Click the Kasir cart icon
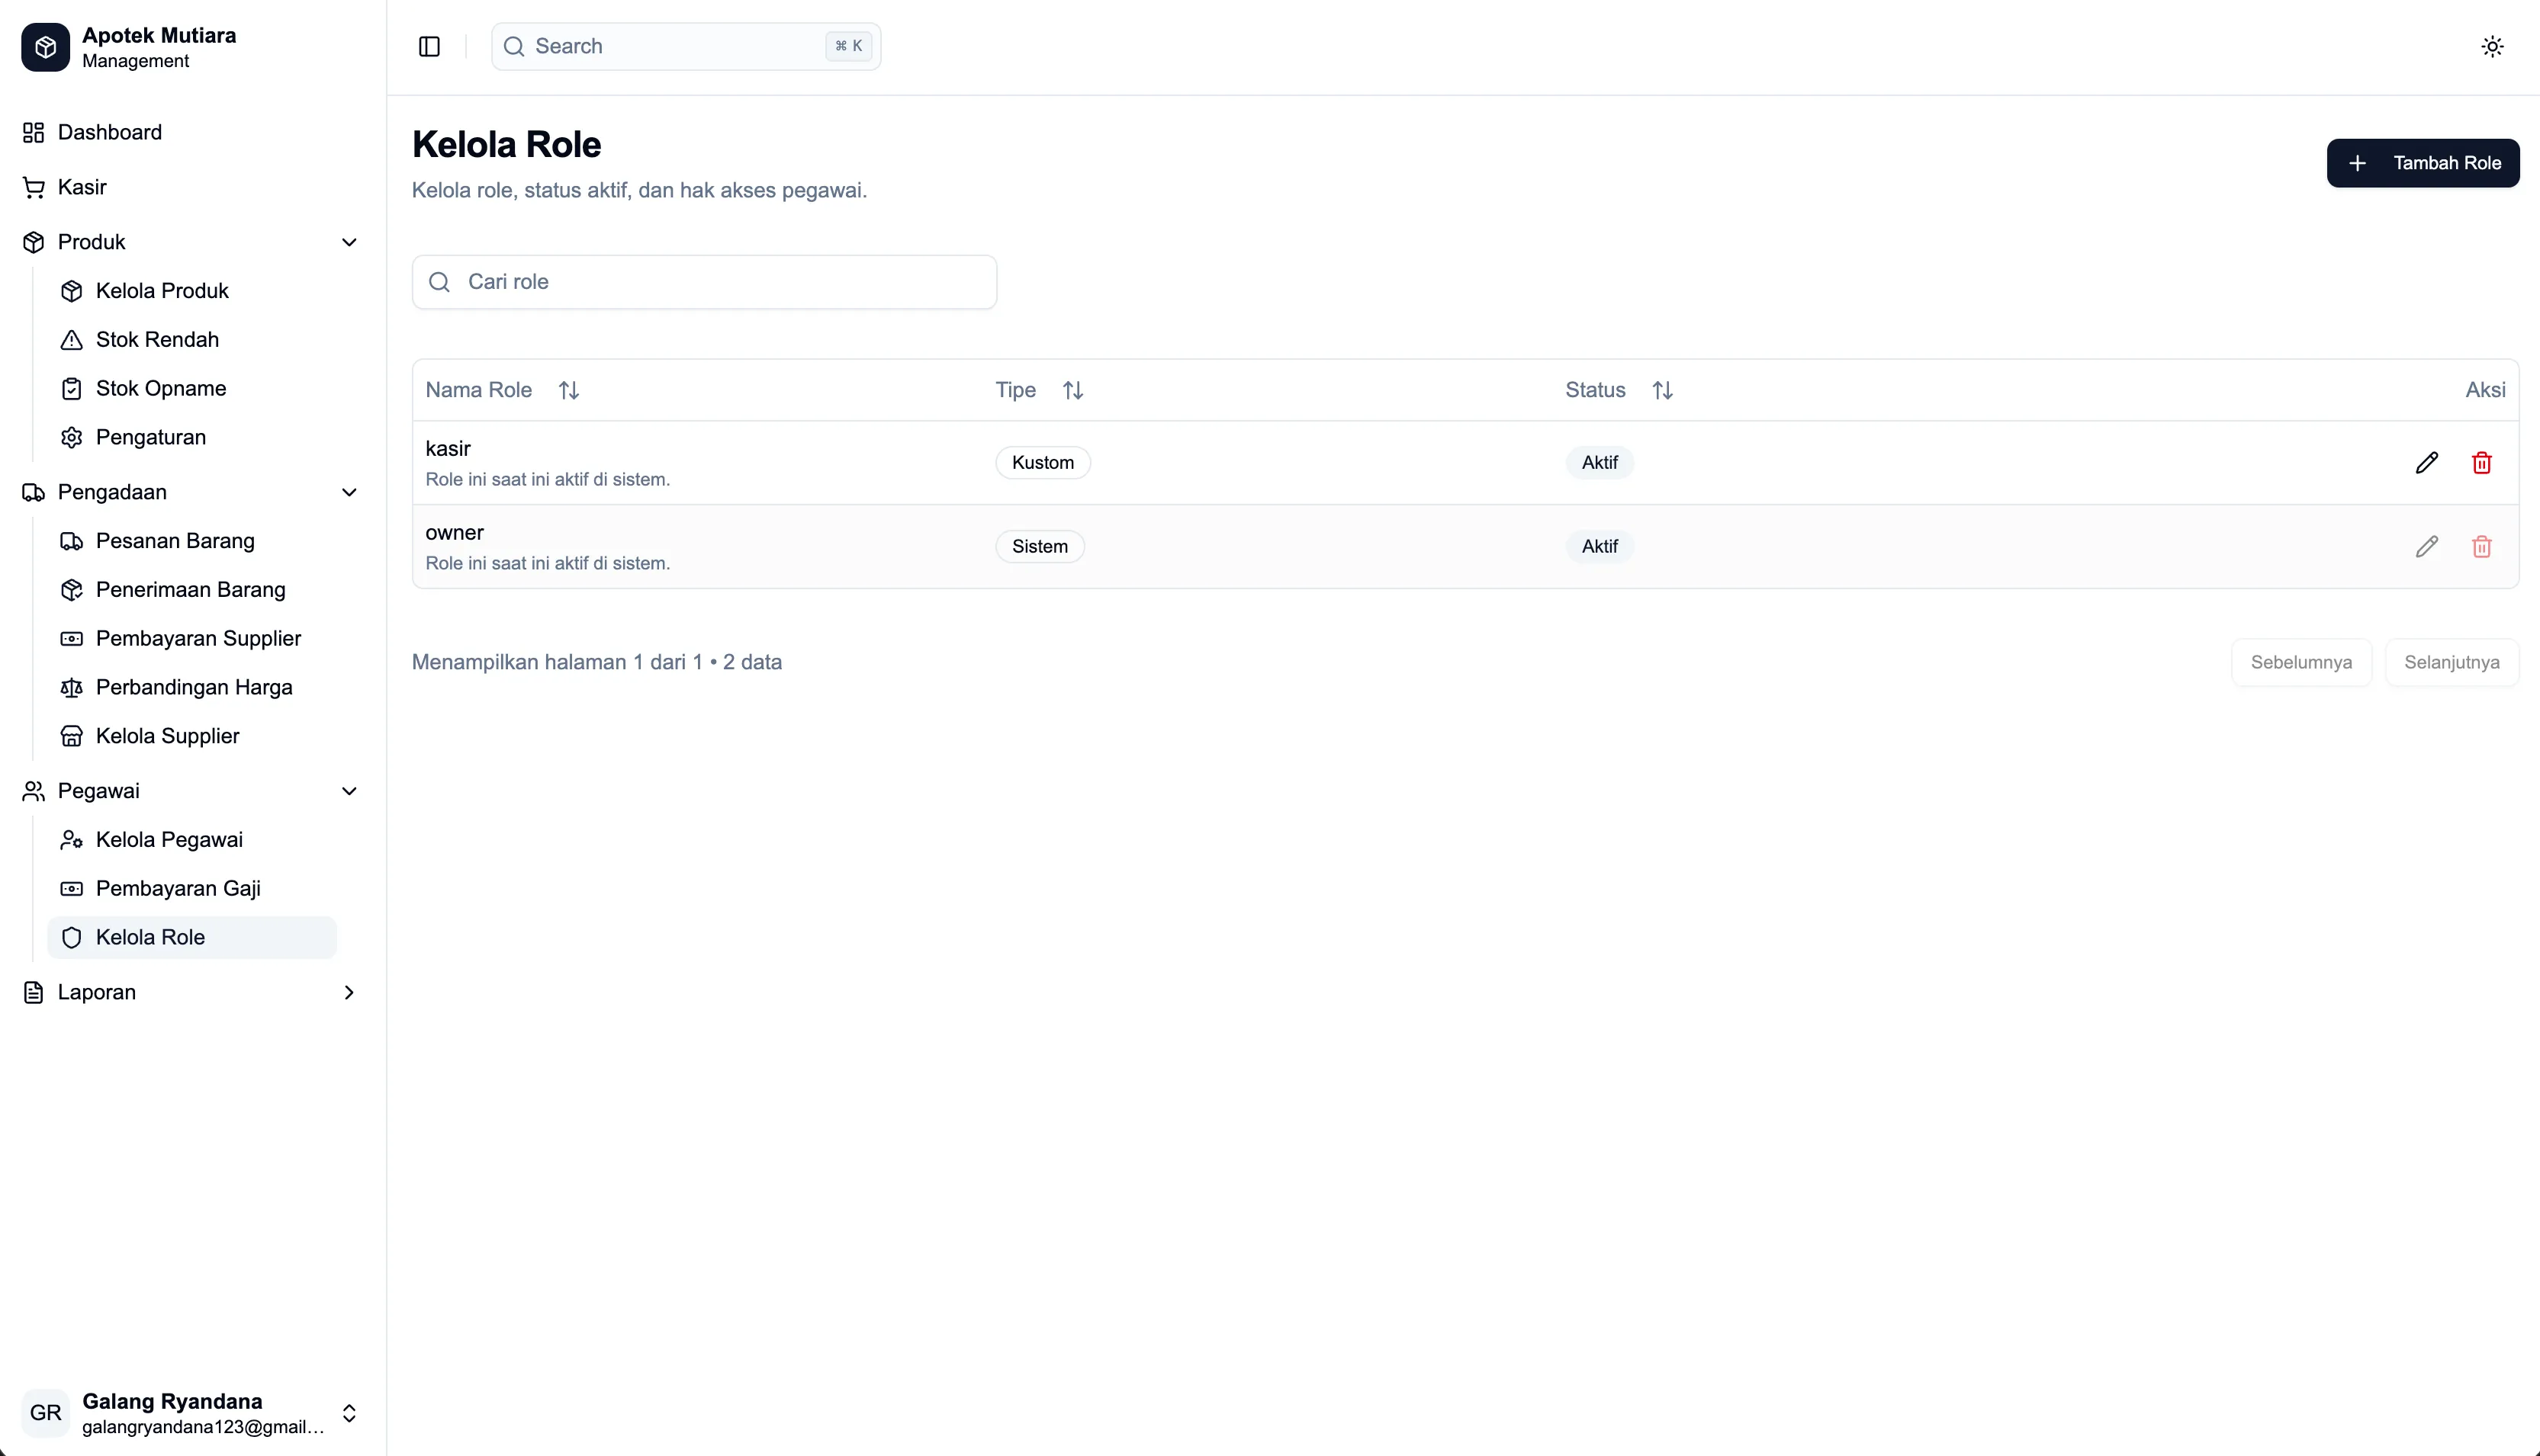Image resolution: width=2540 pixels, height=1456 pixels. tap(34, 187)
